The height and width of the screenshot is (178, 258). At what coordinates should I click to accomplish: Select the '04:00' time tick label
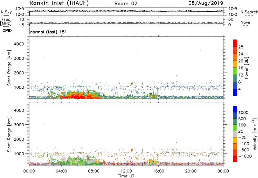tap(61, 171)
